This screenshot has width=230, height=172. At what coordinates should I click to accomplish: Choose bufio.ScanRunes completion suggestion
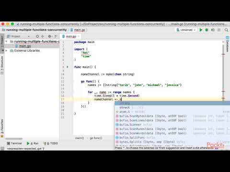tap(172, 129)
